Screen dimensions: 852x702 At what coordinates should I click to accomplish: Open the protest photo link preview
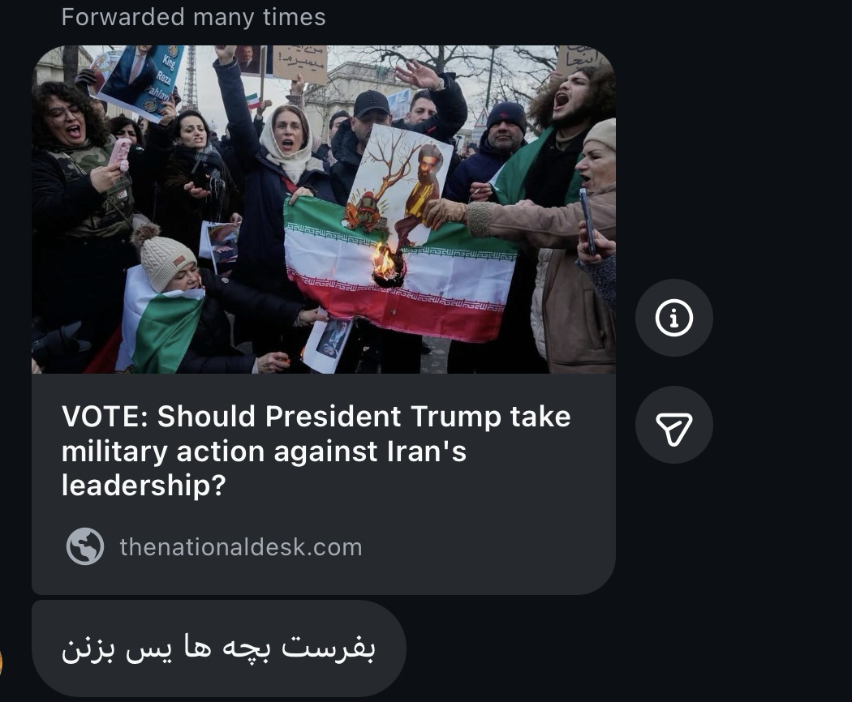pyautogui.click(x=323, y=210)
